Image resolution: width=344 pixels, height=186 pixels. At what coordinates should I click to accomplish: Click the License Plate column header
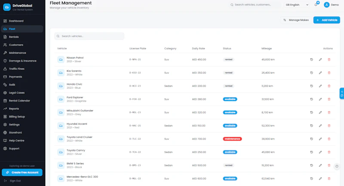[138, 48]
